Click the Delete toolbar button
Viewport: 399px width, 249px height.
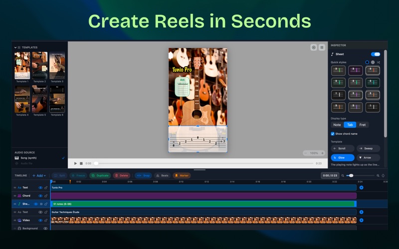[x=121, y=176]
